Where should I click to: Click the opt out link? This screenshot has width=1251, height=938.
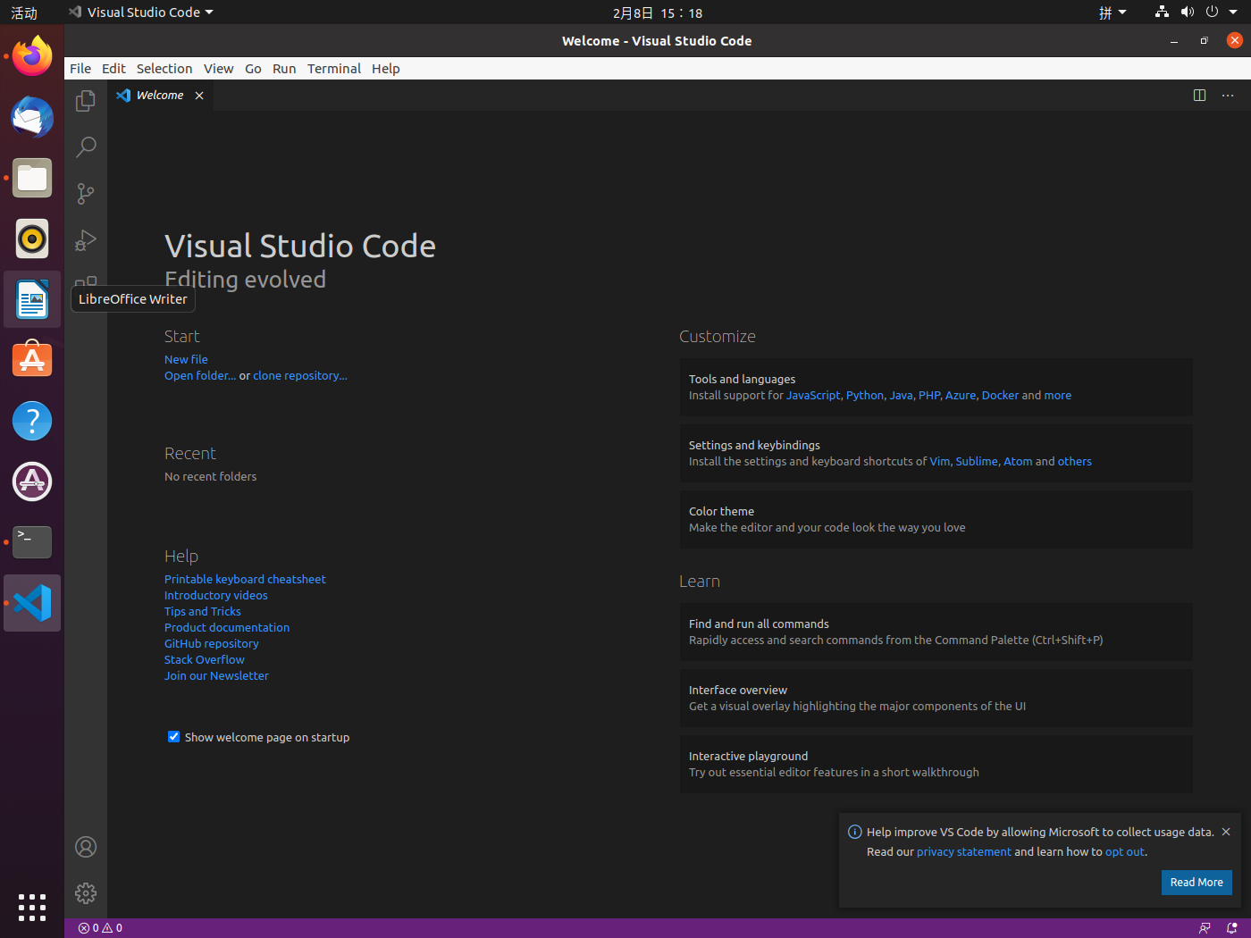click(x=1125, y=851)
